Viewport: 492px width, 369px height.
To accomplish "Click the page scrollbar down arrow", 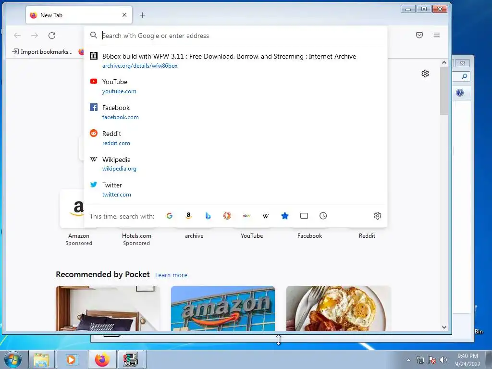I will (444, 327).
